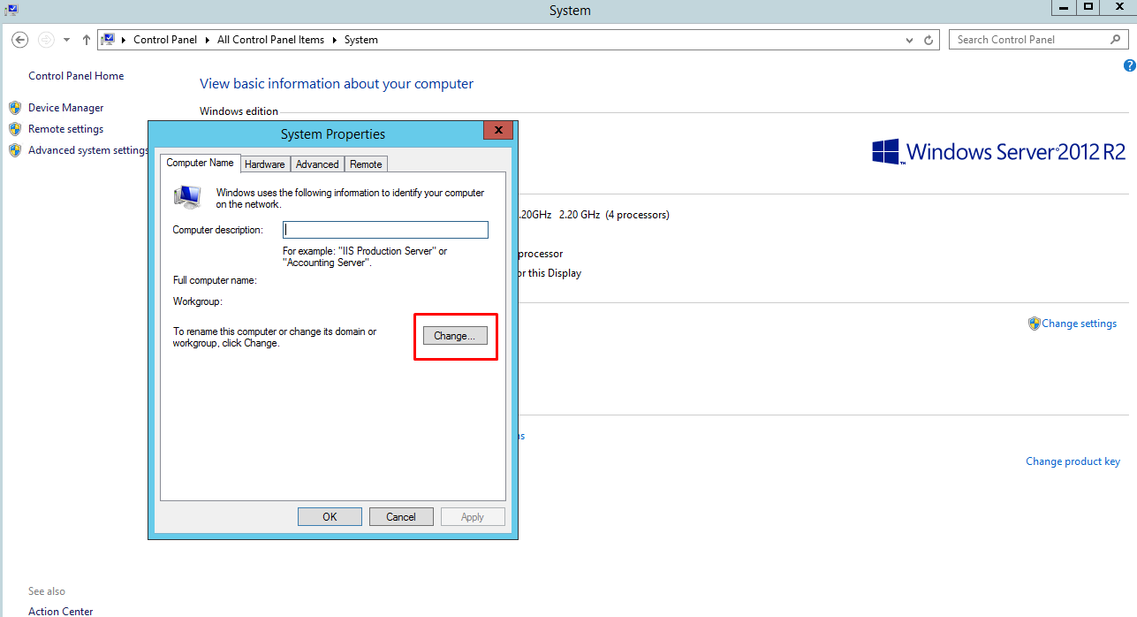This screenshot has width=1137, height=617.
Task: Click the shield icon beside Device Manager
Action: [x=15, y=108]
